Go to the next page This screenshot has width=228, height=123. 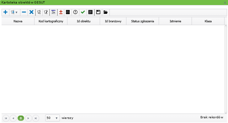pos(28,118)
